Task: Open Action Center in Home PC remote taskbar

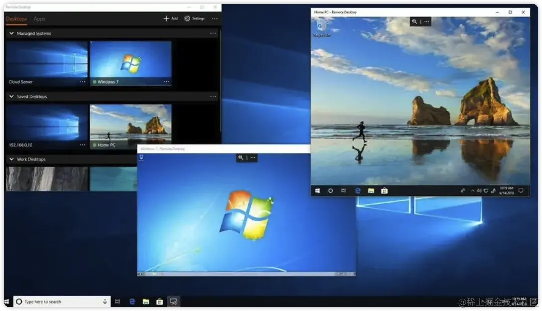Action: click(x=521, y=190)
